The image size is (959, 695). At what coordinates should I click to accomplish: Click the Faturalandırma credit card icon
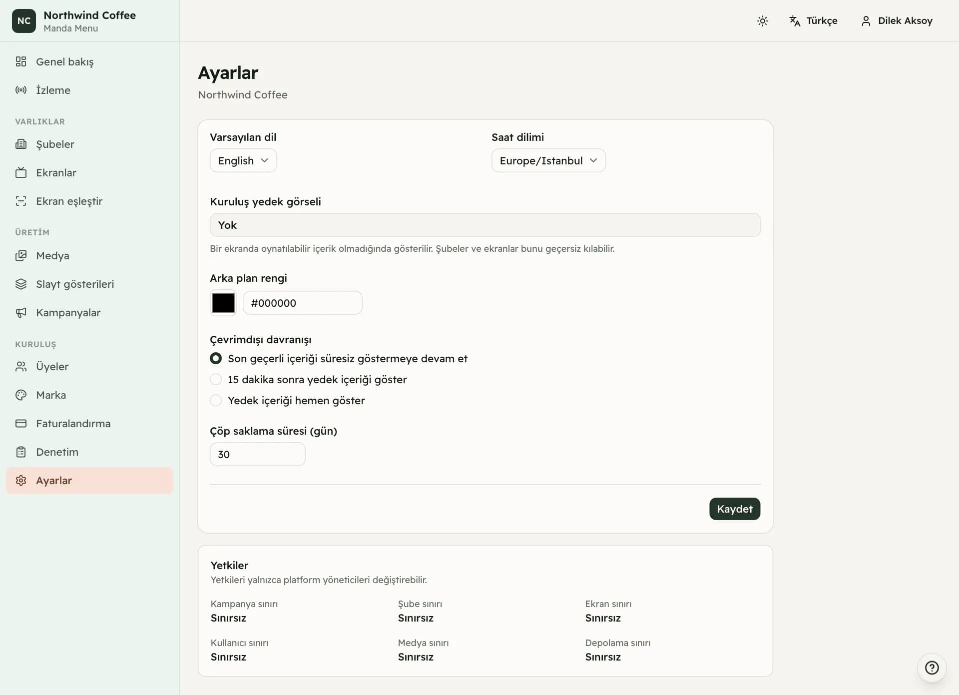(20, 423)
